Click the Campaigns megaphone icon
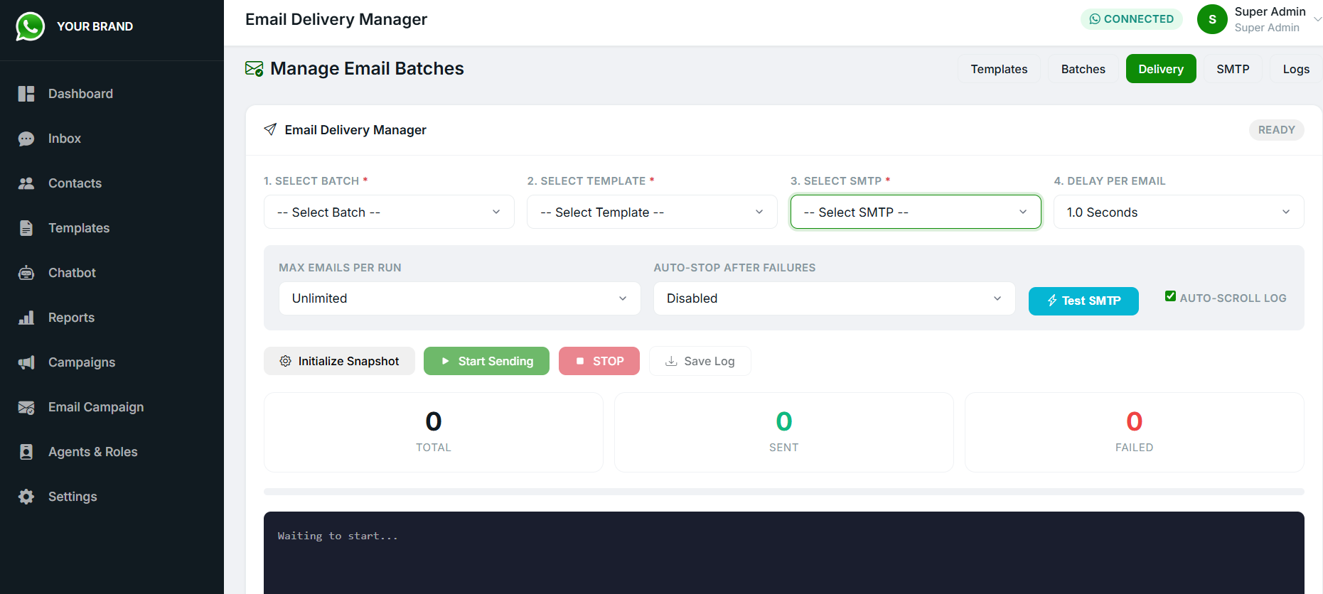This screenshot has width=1323, height=594. click(26, 362)
